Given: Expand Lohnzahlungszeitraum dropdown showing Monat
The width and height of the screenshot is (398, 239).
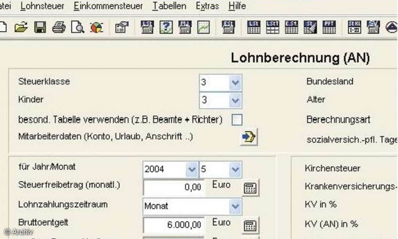Looking at the screenshot, I should [x=235, y=206].
